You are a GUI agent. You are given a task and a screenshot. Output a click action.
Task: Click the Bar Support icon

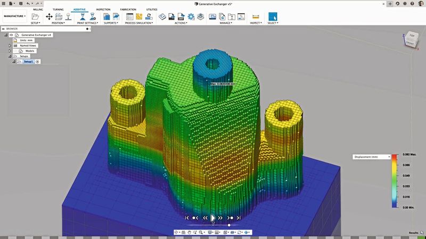pyautogui.click(x=116, y=16)
